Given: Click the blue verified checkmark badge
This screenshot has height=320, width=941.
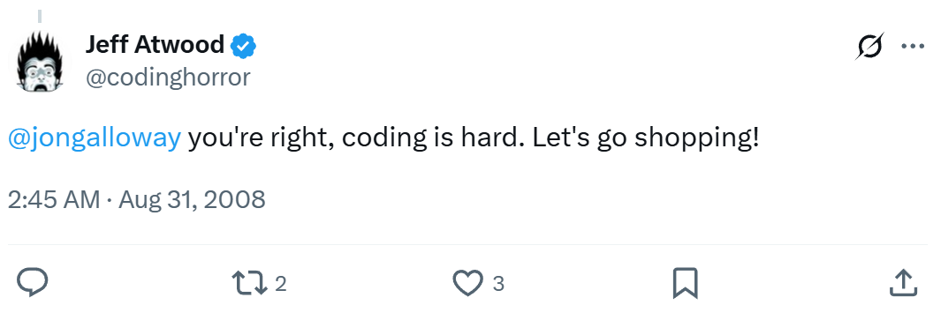Looking at the screenshot, I should pos(244,46).
